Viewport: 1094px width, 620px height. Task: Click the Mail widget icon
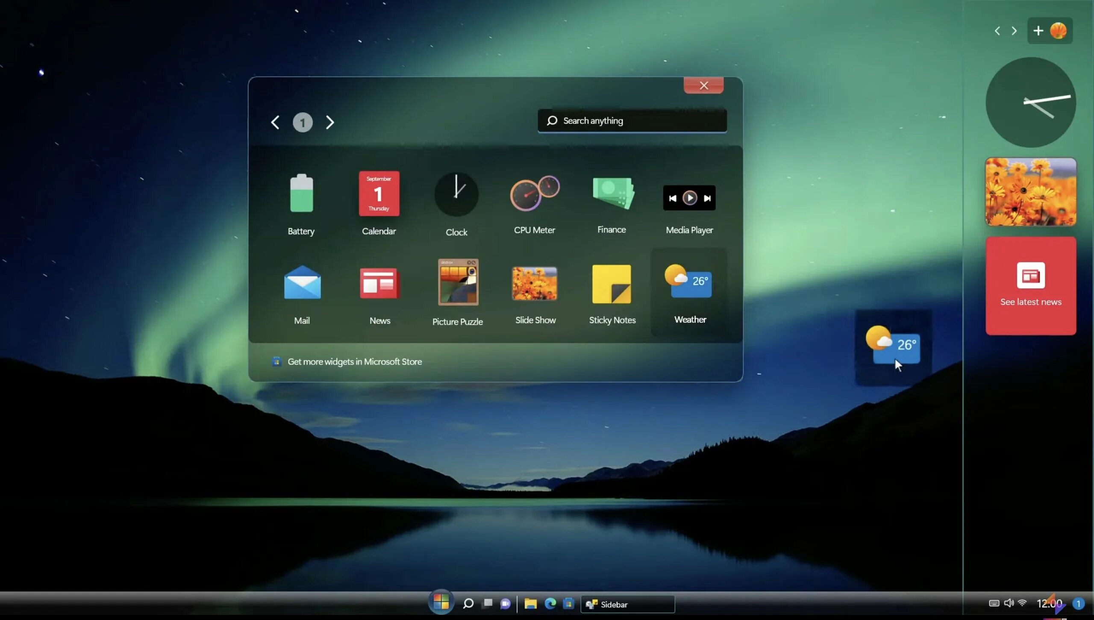(302, 283)
